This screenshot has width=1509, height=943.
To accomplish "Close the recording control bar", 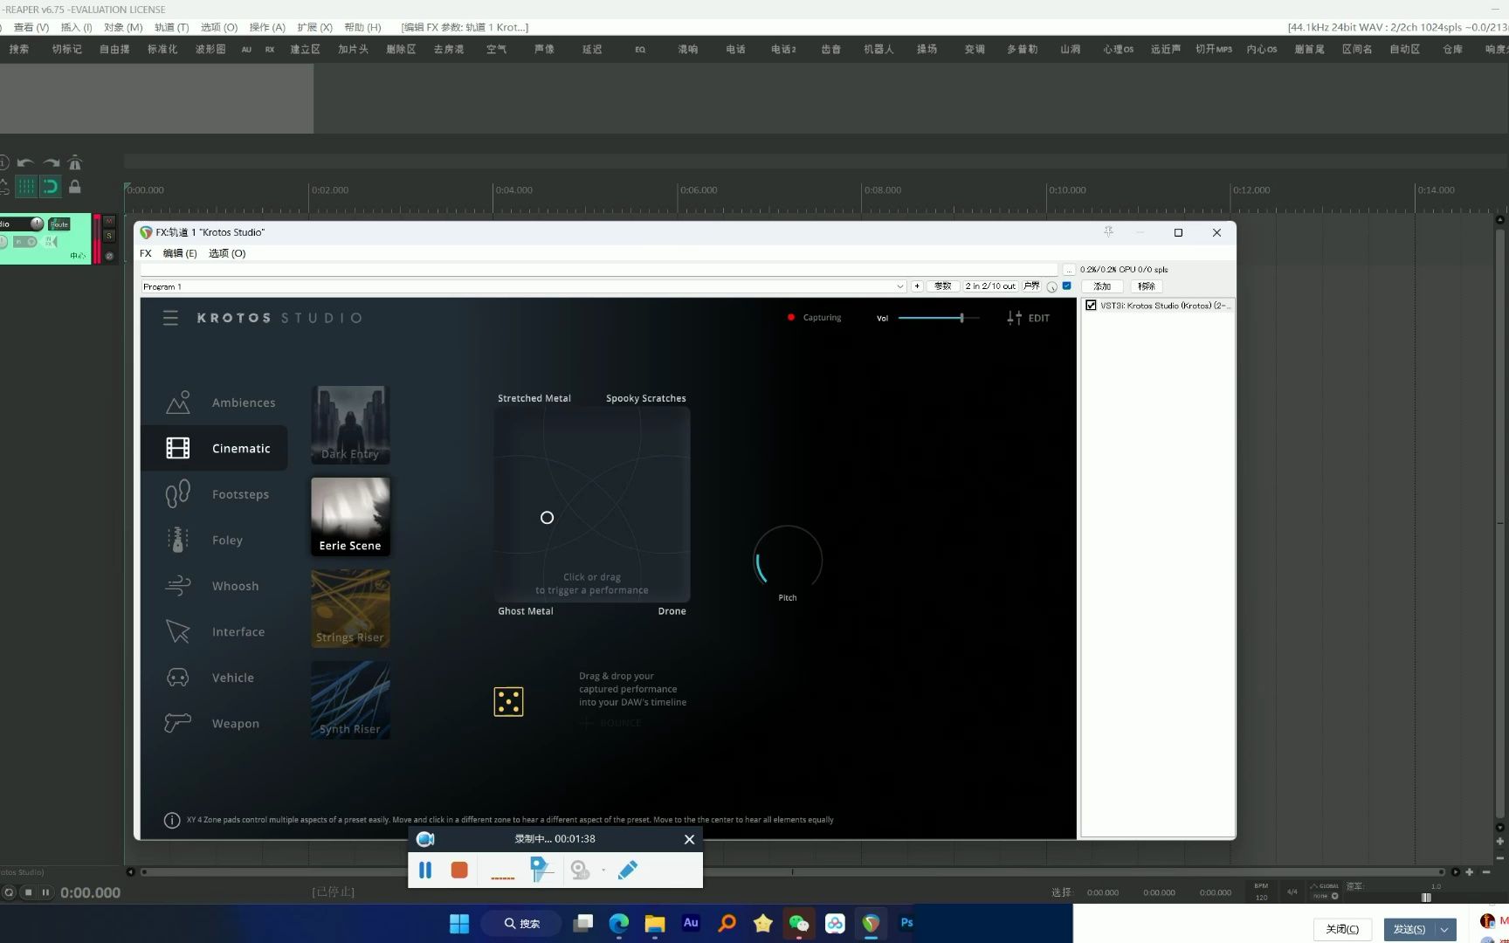I will [689, 839].
